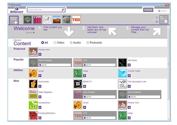Select the red rock landscape carousel thumbnail

(x=57, y=20)
